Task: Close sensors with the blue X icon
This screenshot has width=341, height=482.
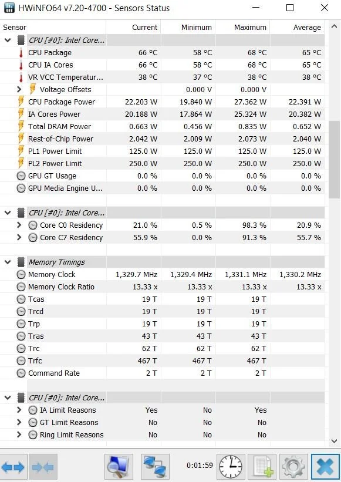Action: point(325,467)
